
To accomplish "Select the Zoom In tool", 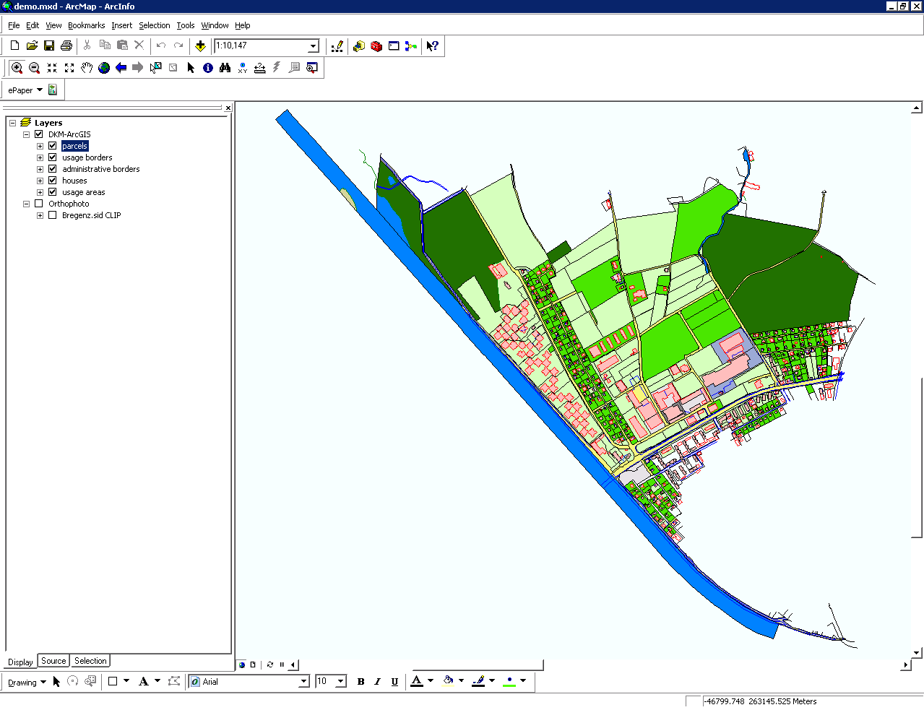I will coord(16,68).
